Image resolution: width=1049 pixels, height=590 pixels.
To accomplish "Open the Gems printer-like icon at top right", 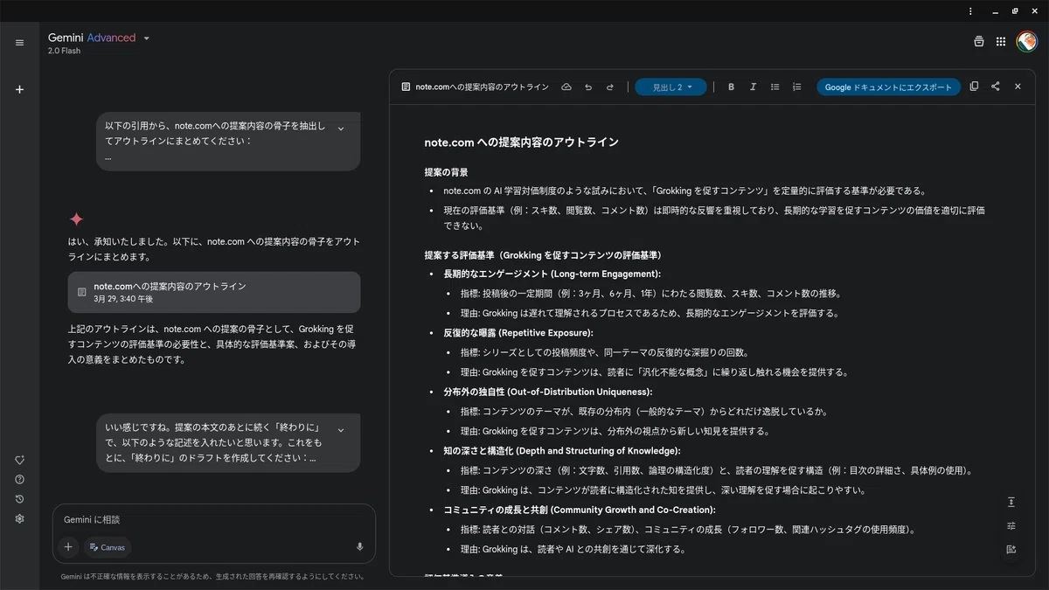I will pyautogui.click(x=979, y=41).
